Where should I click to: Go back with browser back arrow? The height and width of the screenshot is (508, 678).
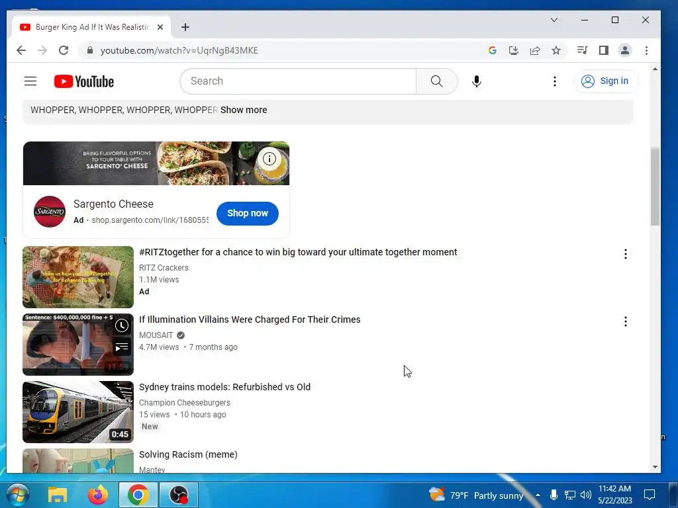pyautogui.click(x=21, y=50)
